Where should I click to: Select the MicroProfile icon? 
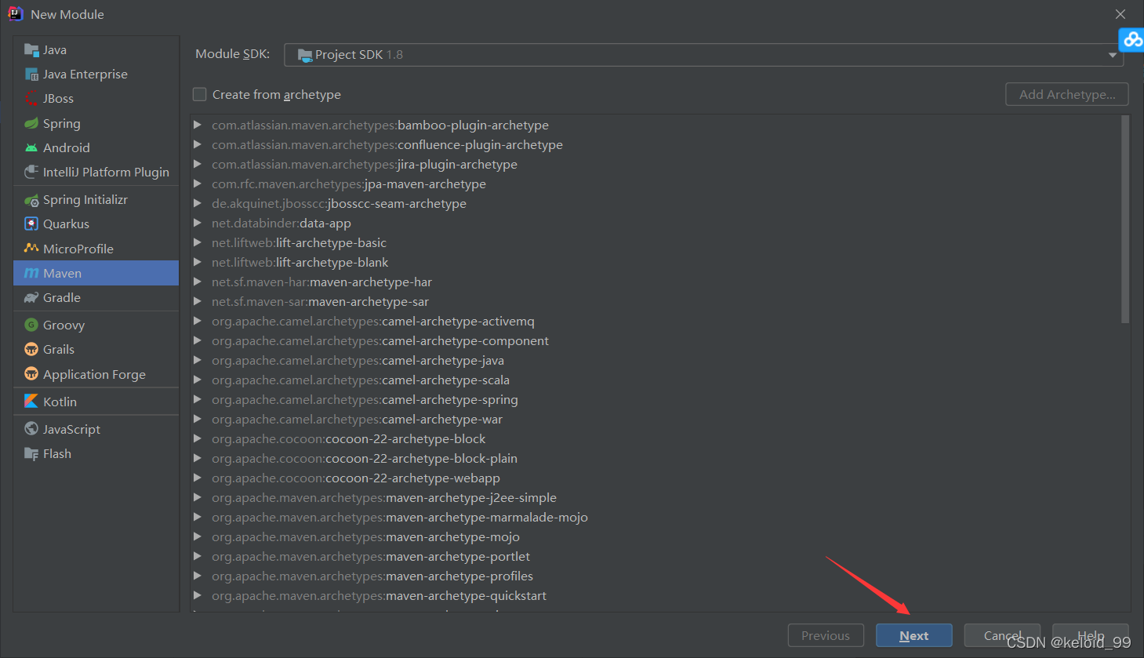click(31, 249)
